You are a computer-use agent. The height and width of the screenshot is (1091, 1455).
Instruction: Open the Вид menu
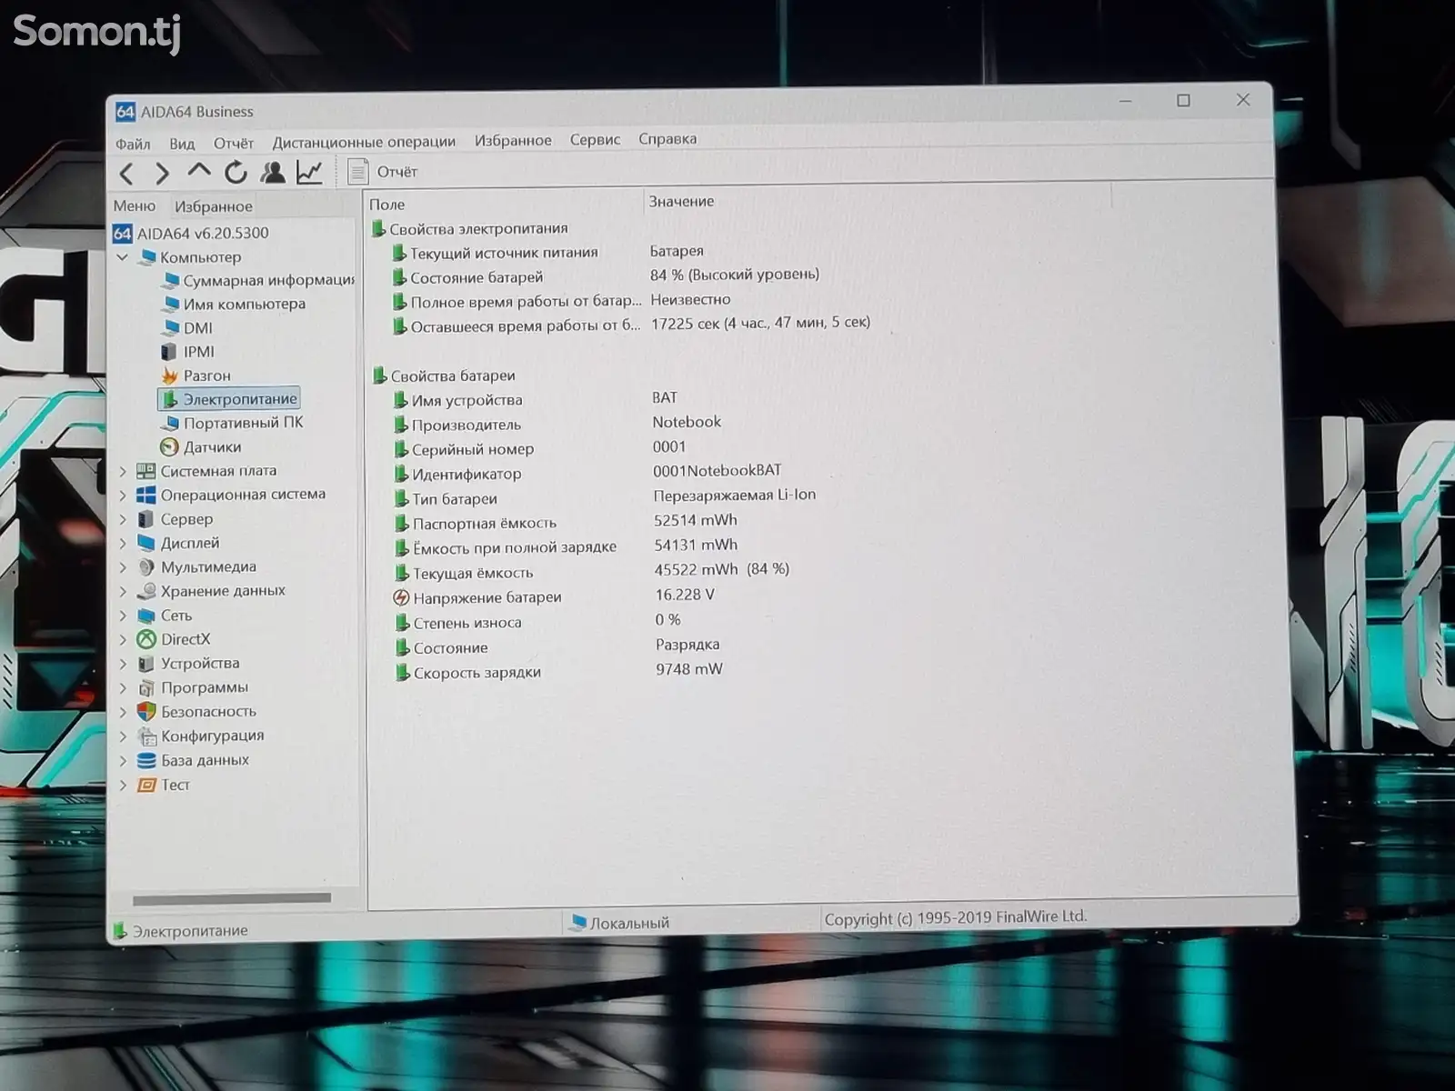[182, 144]
